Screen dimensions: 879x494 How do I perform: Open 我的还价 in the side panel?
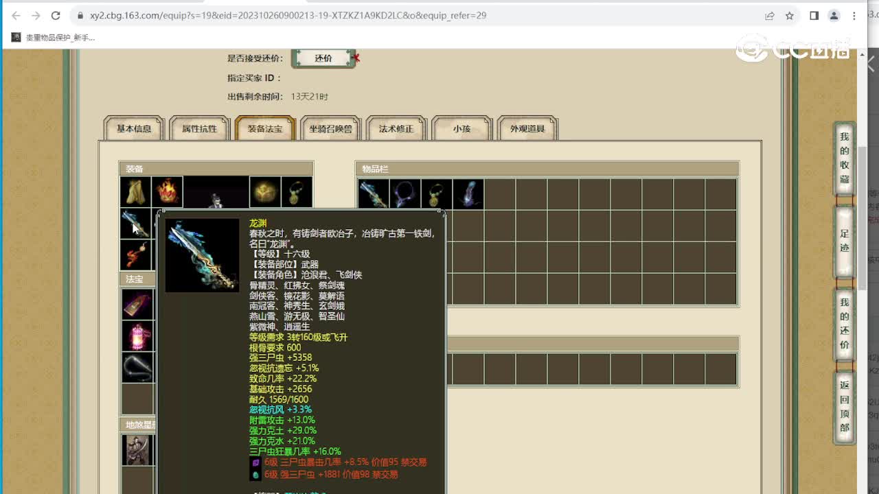click(x=845, y=323)
